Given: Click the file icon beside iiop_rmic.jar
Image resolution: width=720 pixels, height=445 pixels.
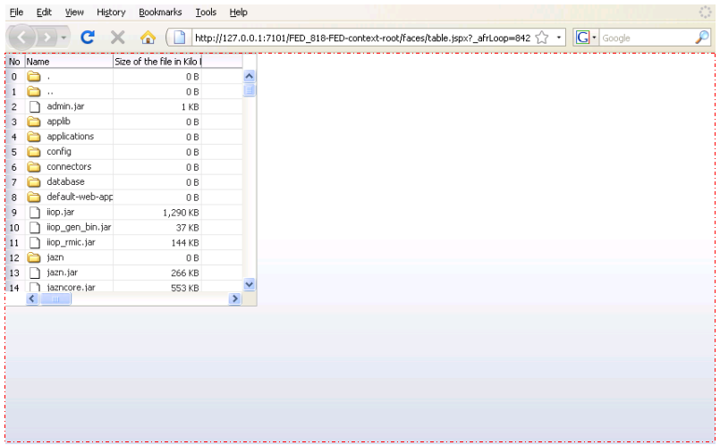Looking at the screenshot, I should tap(35, 243).
